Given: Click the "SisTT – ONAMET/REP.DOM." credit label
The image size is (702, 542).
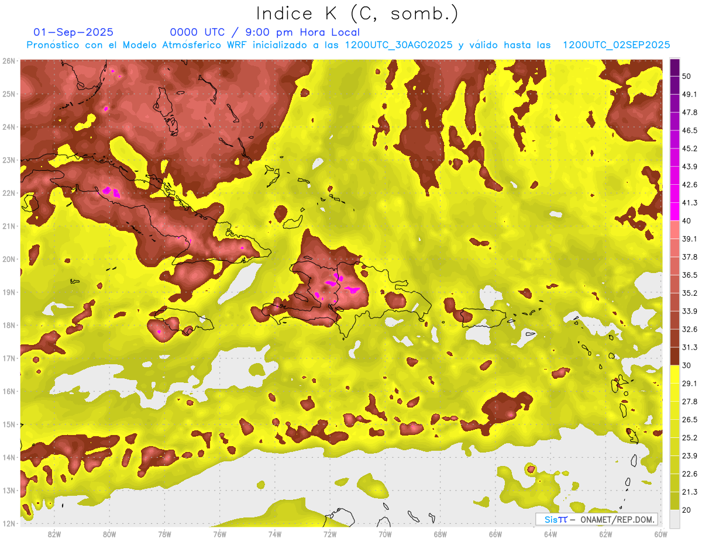Looking at the screenshot, I should pos(597,519).
